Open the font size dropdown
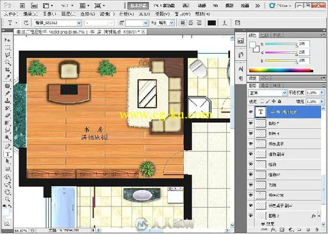The width and height of the screenshot is (328, 234). 145,23
